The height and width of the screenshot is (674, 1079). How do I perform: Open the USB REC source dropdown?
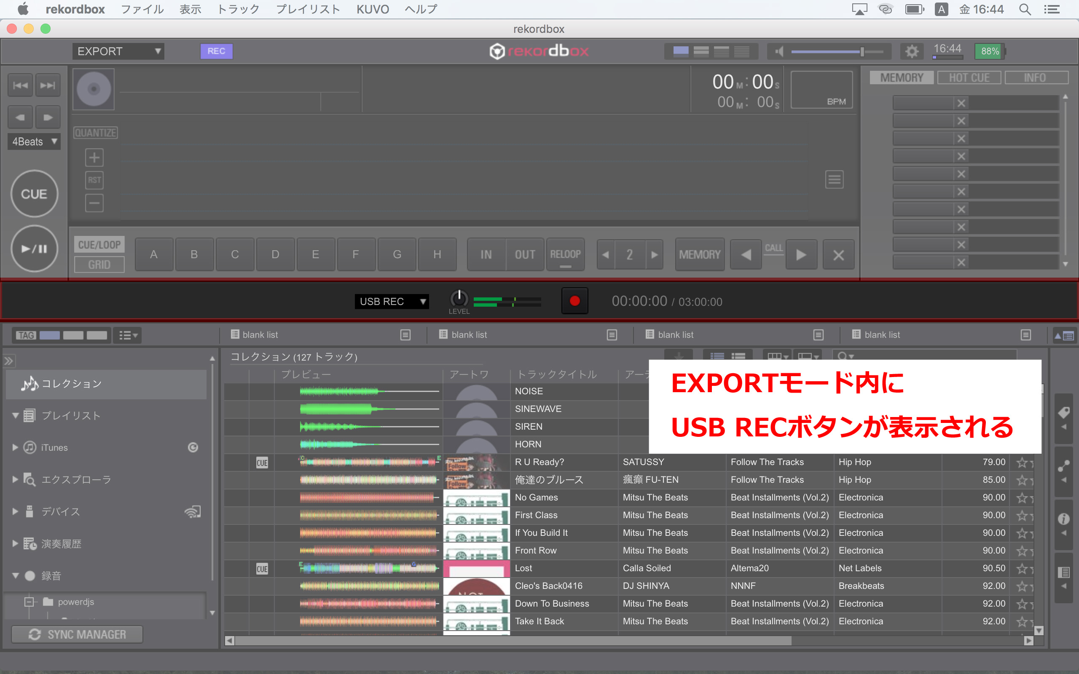(391, 301)
